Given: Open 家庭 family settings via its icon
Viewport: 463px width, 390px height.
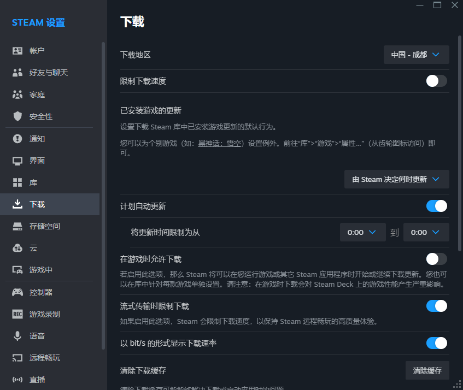Looking at the screenshot, I should 17,94.
